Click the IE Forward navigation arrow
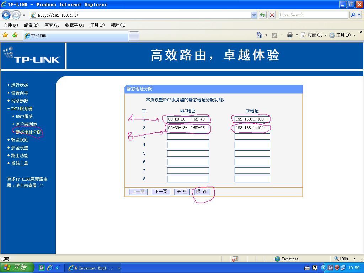The width and height of the screenshot is (364, 273). pyautogui.click(x=16, y=15)
